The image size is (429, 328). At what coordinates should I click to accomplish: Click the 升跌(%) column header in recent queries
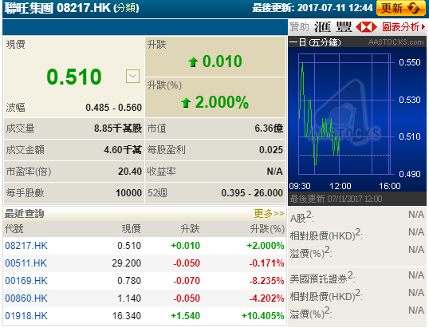pos(268,229)
